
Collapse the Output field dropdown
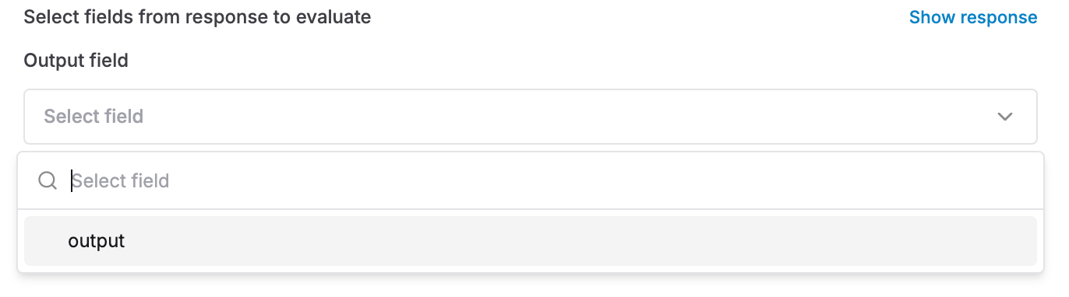pyautogui.click(x=530, y=117)
